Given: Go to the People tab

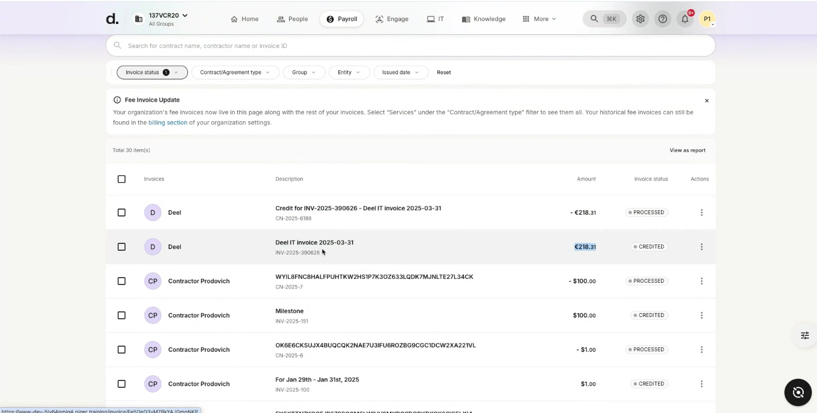Looking at the screenshot, I should point(293,19).
